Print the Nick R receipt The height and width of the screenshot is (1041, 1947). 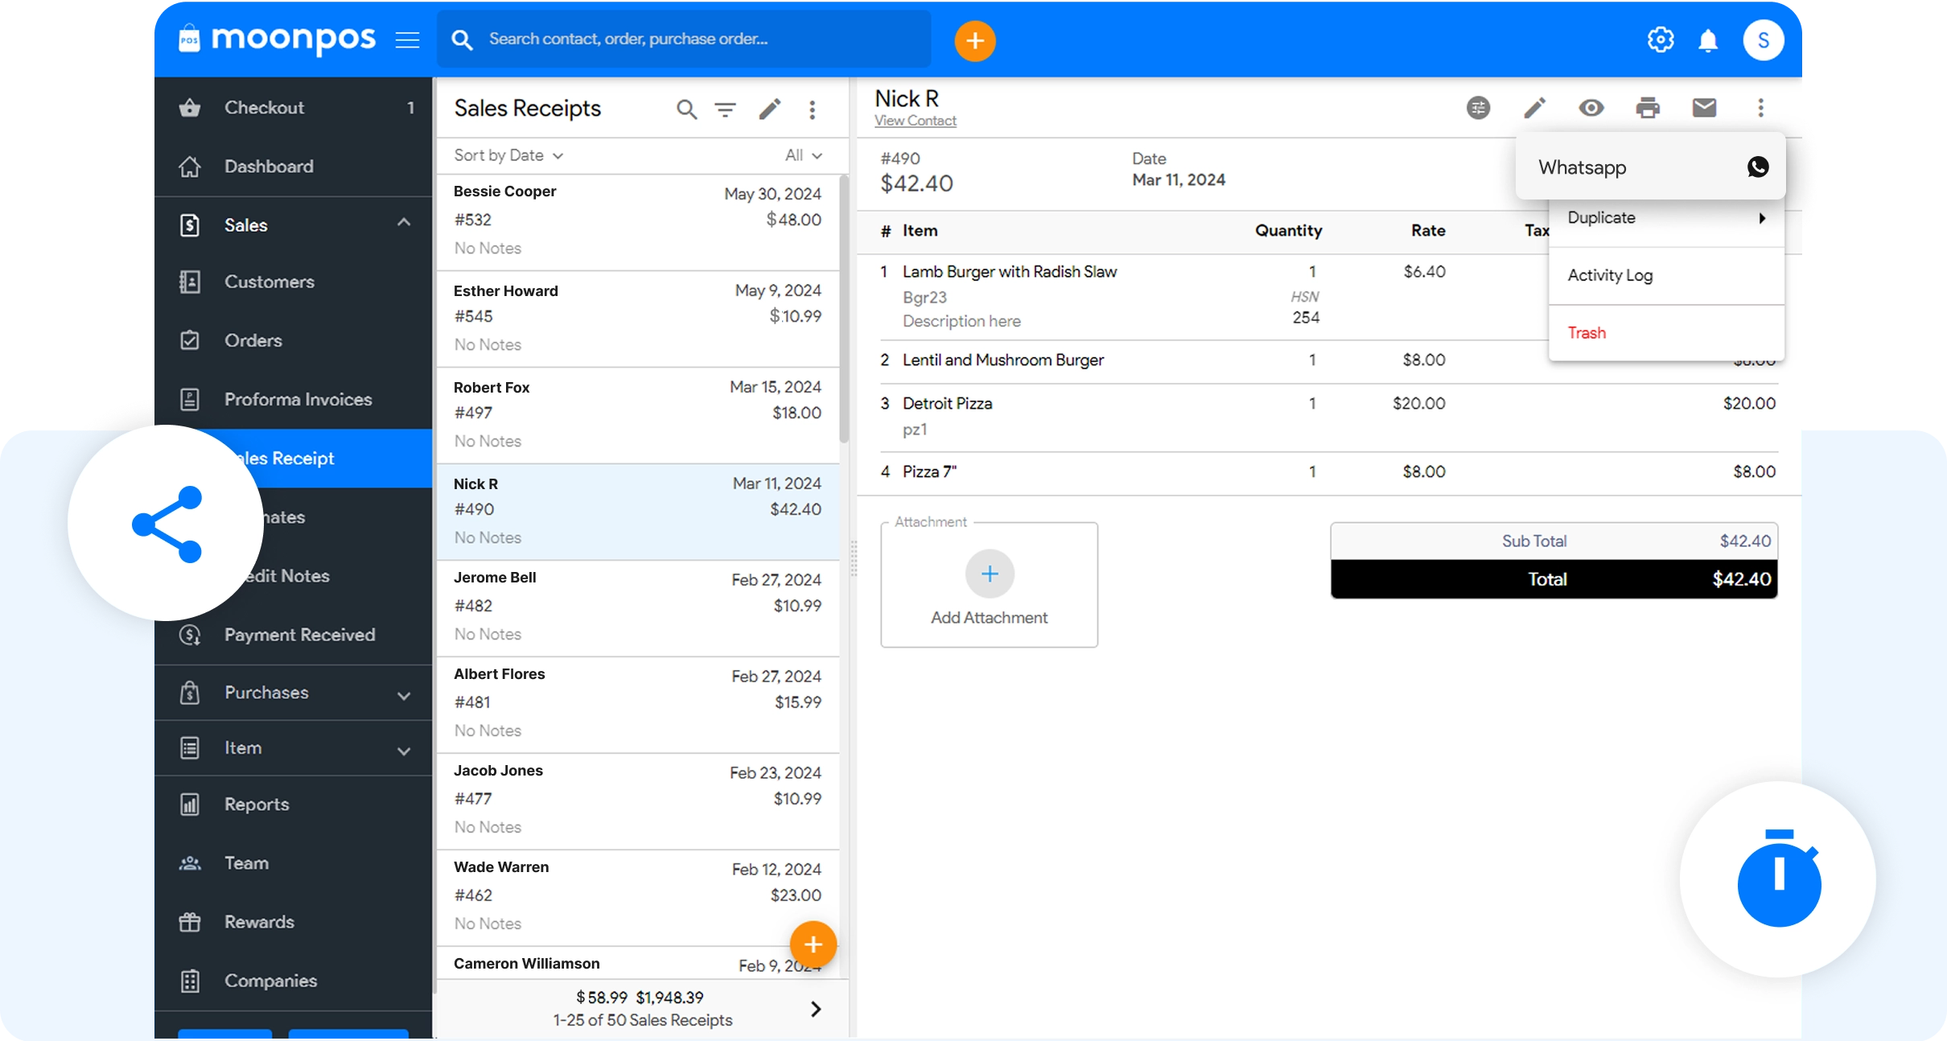pos(1647,108)
